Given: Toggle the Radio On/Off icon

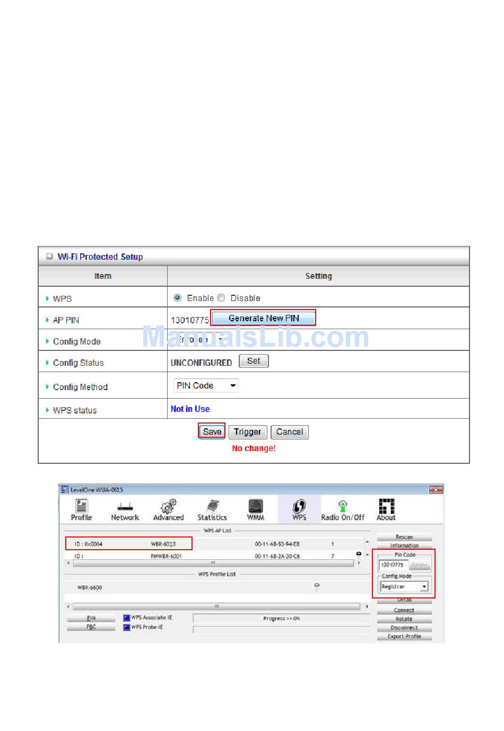Looking at the screenshot, I should 343,506.
